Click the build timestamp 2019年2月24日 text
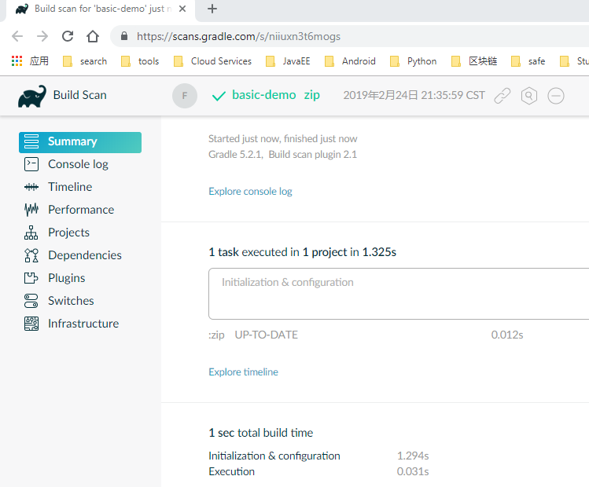The width and height of the screenshot is (589, 487). [x=414, y=95]
